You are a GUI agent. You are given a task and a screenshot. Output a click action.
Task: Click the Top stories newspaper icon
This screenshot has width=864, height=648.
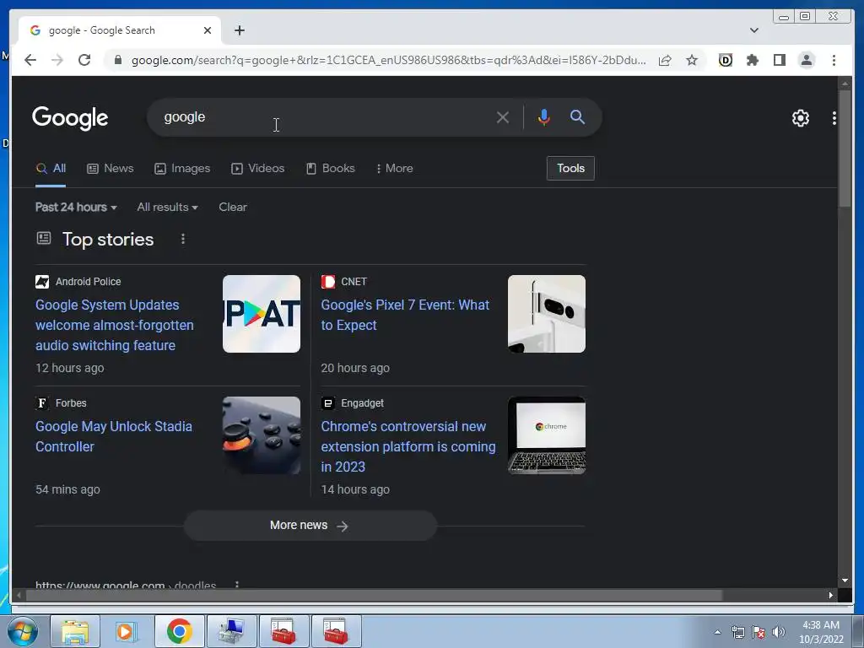pyautogui.click(x=44, y=238)
